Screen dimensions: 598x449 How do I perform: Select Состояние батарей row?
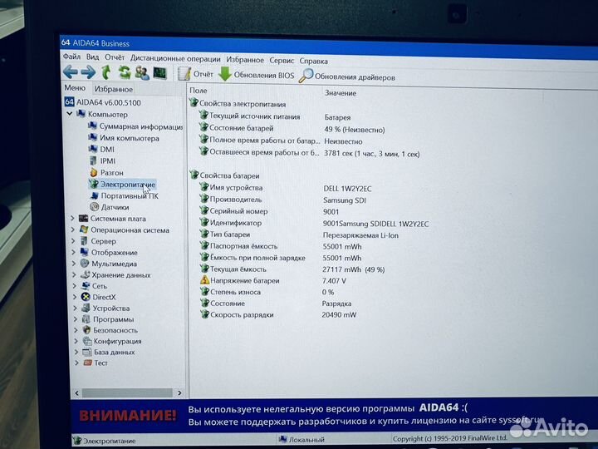coord(292,129)
